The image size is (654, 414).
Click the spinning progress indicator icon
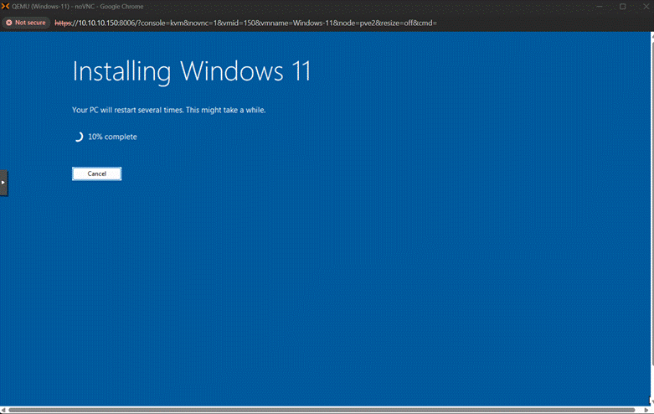(x=78, y=137)
